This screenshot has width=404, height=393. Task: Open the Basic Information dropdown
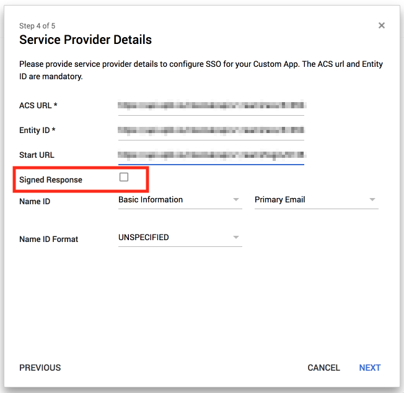175,200
